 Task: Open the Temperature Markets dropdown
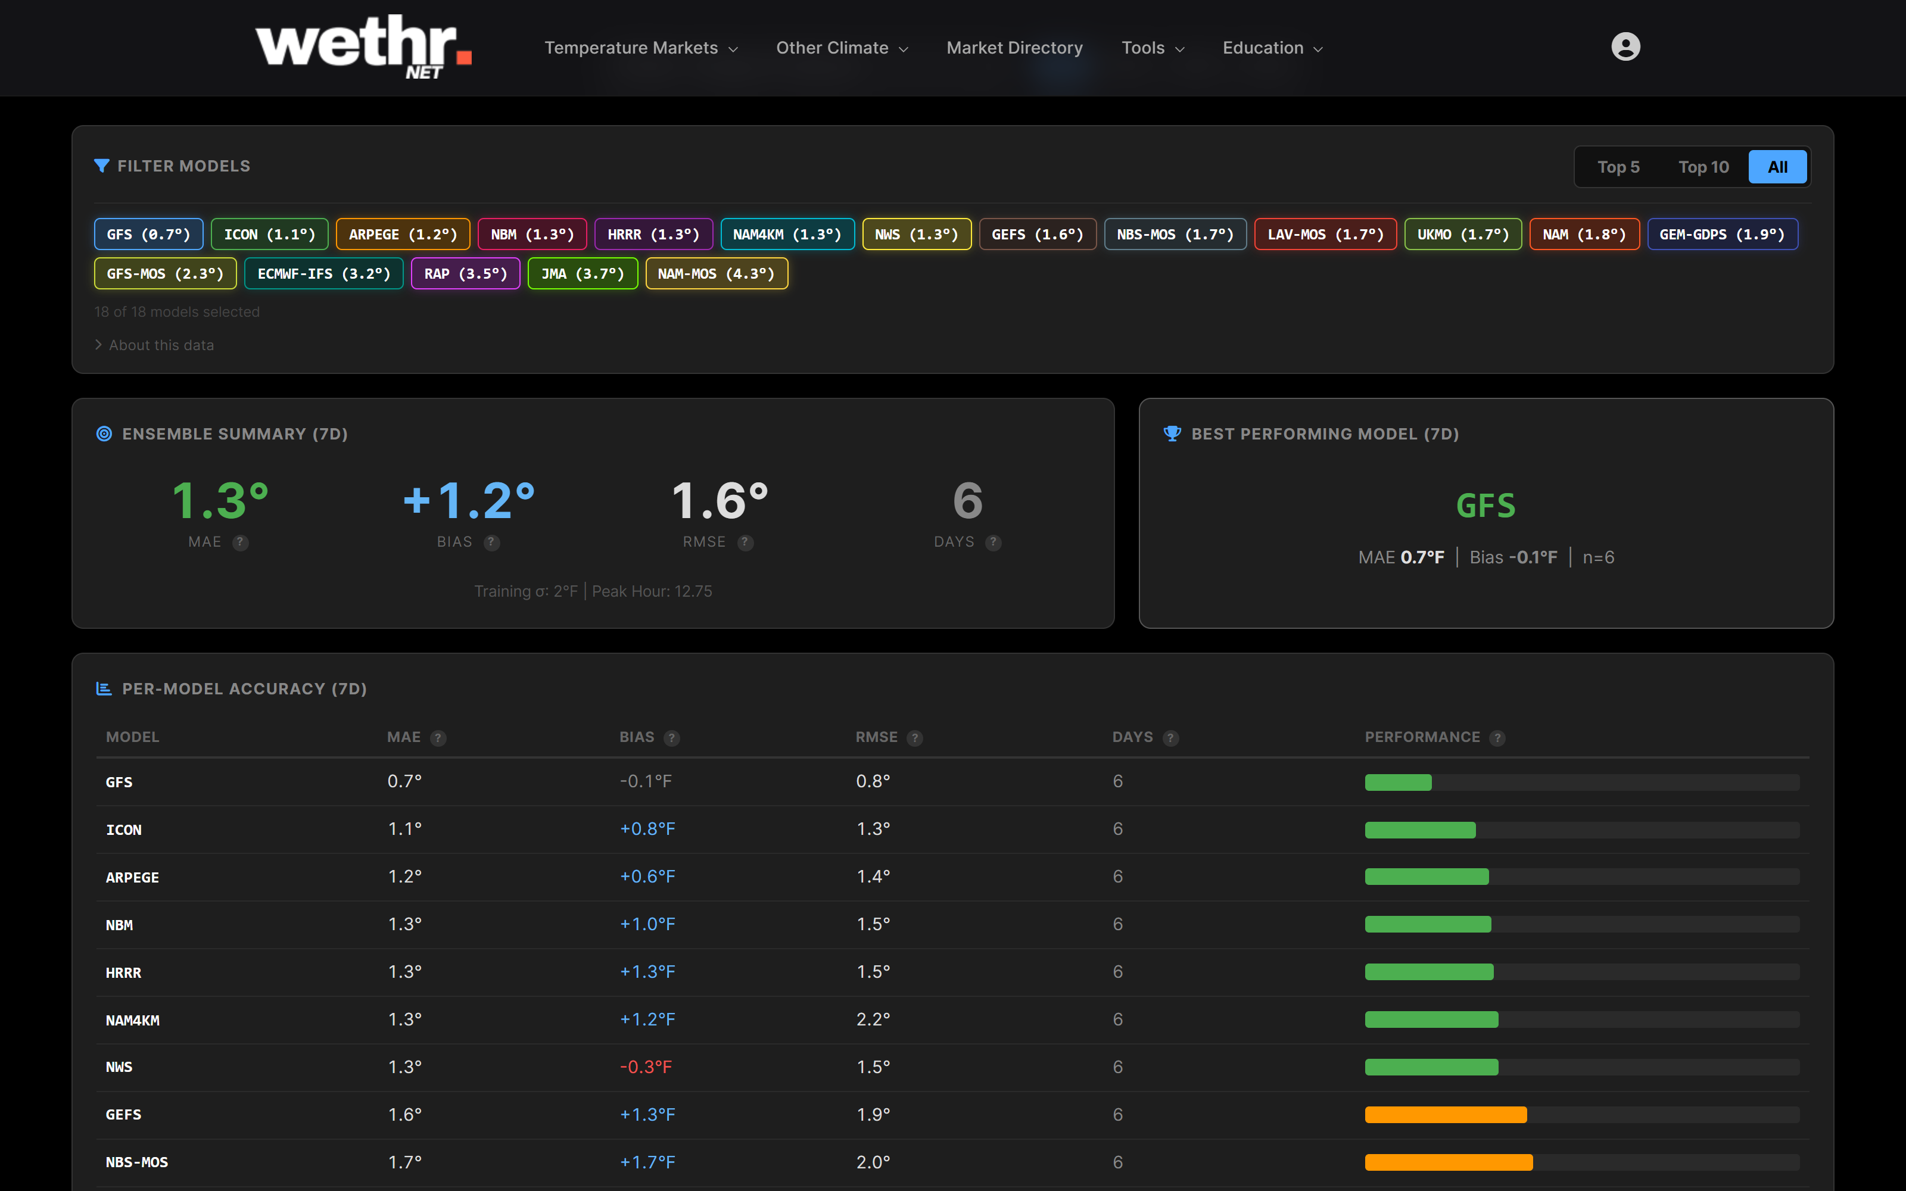[640, 47]
